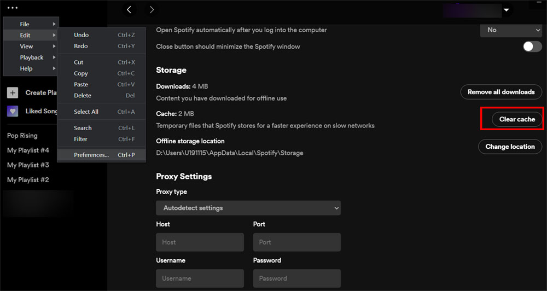Choose Search menu entry

coord(102,128)
